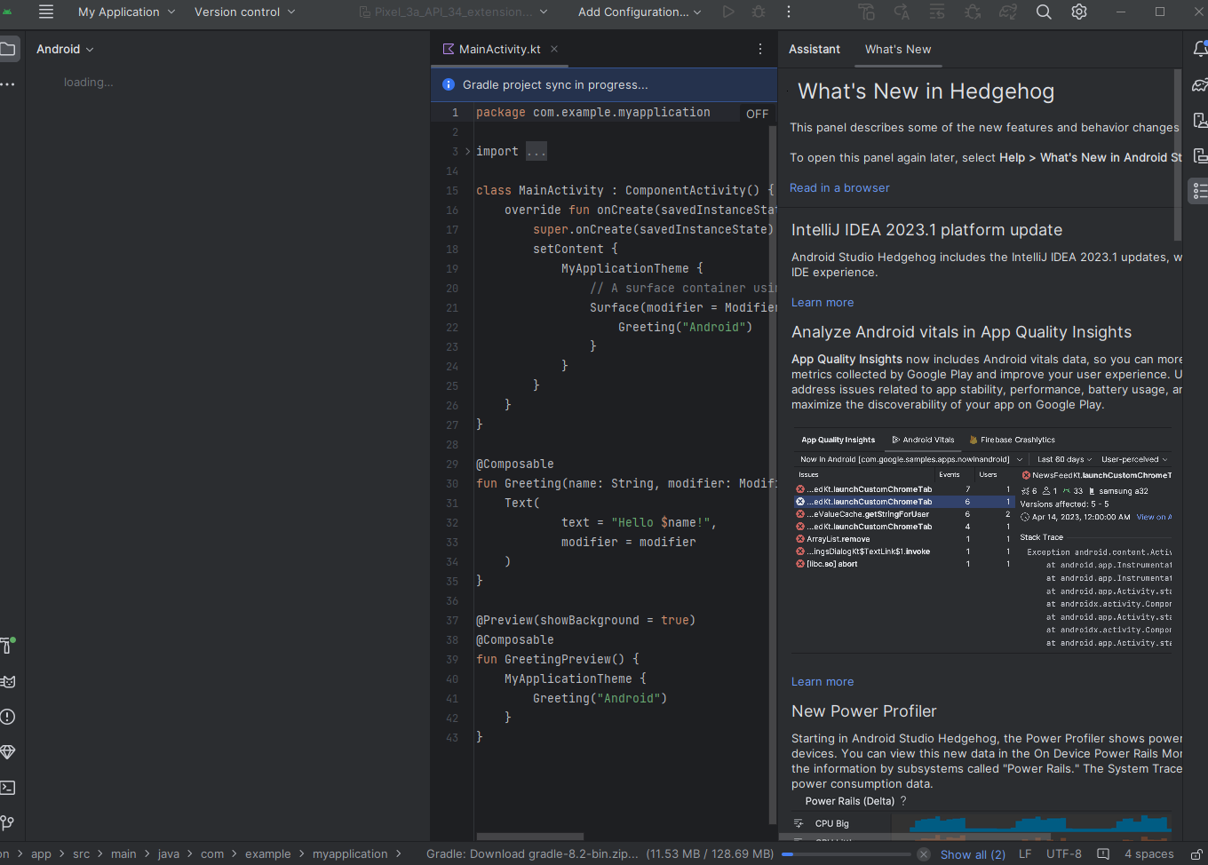Select the ArrayList.remove issue row
The image size is (1208, 865).
point(903,539)
